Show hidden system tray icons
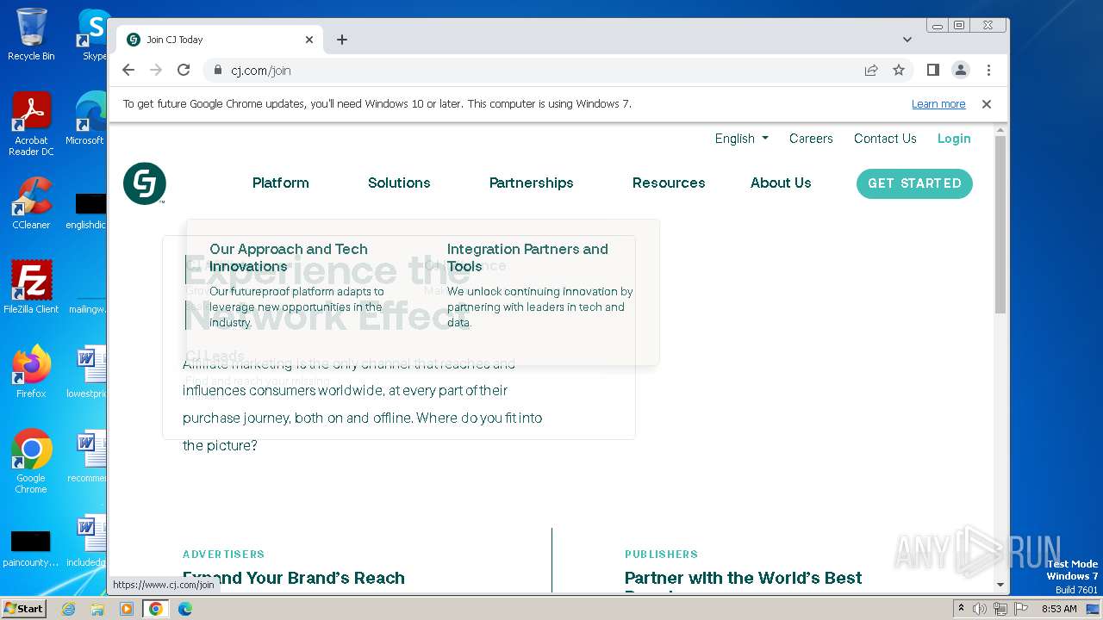 click(962, 609)
